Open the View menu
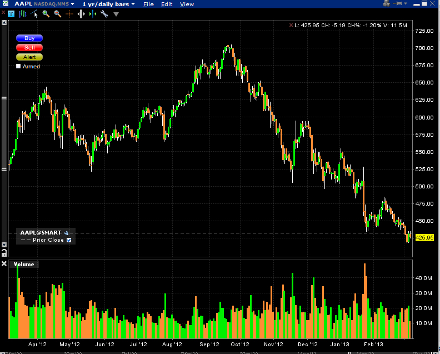The height and width of the screenshot is (354, 440). (x=187, y=4)
